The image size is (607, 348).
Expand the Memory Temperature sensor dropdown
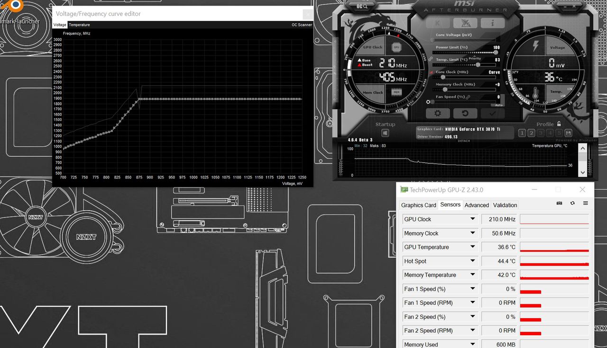tap(473, 274)
